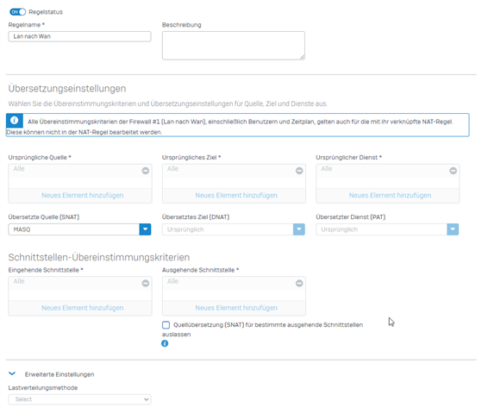The width and height of the screenshot is (482, 414).
Task: Remove 'Alle' from Eingehende Schnittstelle
Action: tap(146, 283)
